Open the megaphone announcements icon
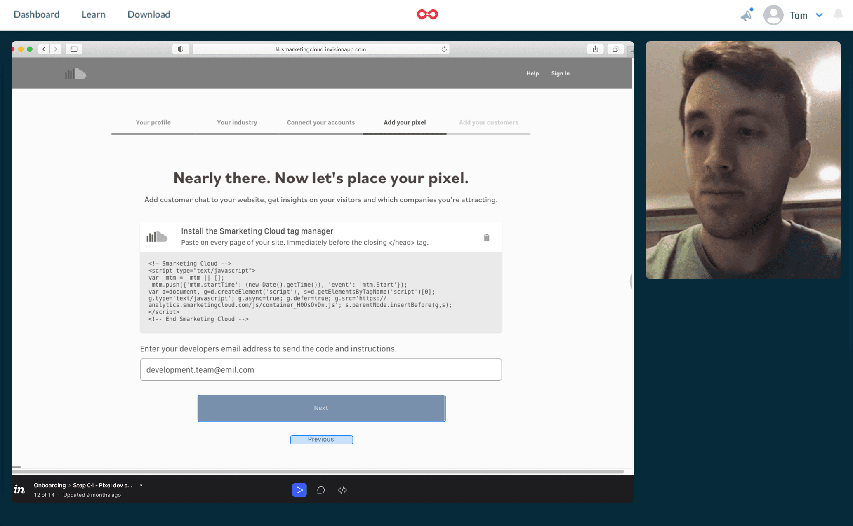The image size is (853, 526). tap(747, 15)
